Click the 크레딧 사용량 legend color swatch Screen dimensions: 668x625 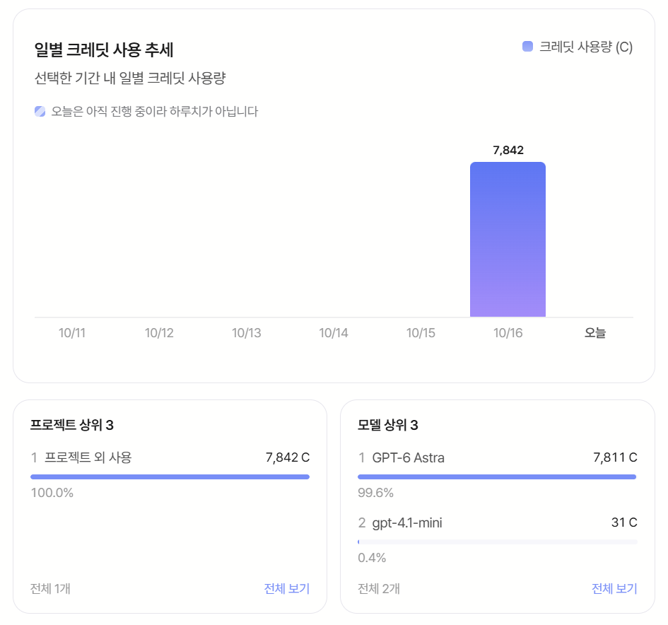pyautogui.click(x=527, y=47)
